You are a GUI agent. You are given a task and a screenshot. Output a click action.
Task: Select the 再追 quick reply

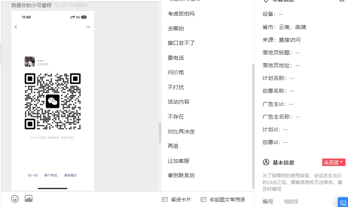point(173,146)
